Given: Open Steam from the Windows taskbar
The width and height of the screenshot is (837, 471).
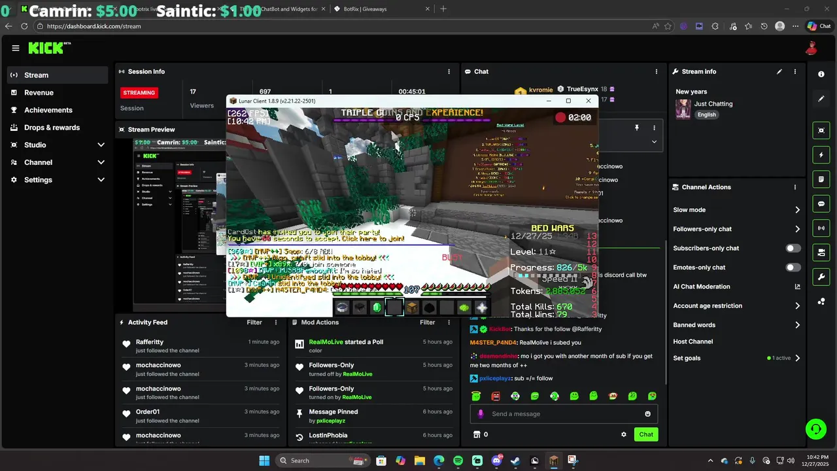Looking at the screenshot, I should 515,461.
